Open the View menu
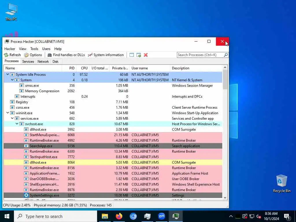 point(23,49)
